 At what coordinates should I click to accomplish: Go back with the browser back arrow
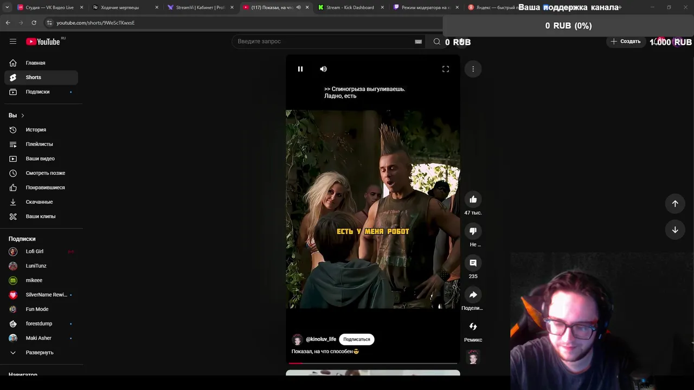pyautogui.click(x=8, y=23)
